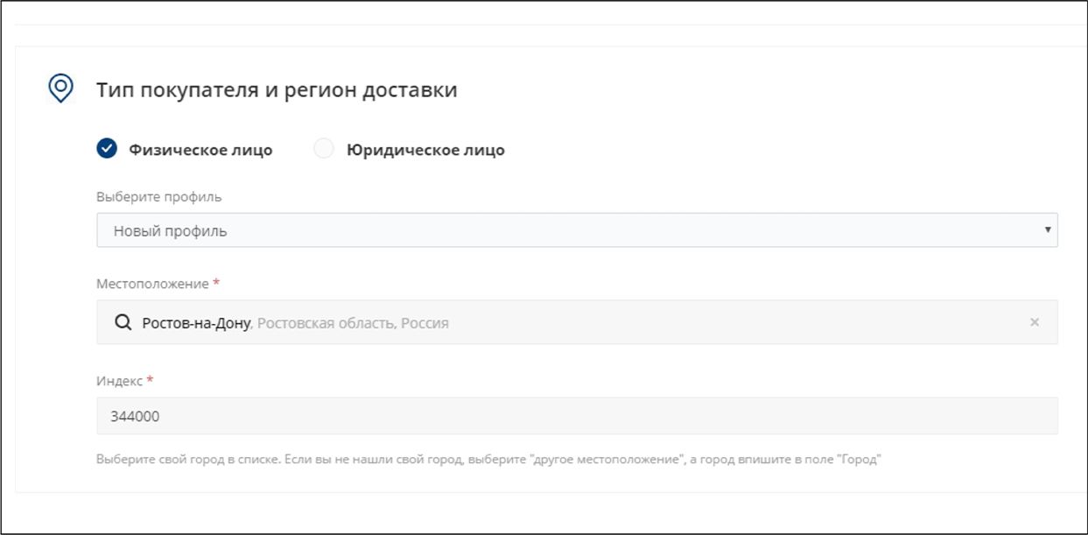1088x535 pixels.
Task: Click the red asterisk next to Индекс
Action: pyautogui.click(x=150, y=381)
